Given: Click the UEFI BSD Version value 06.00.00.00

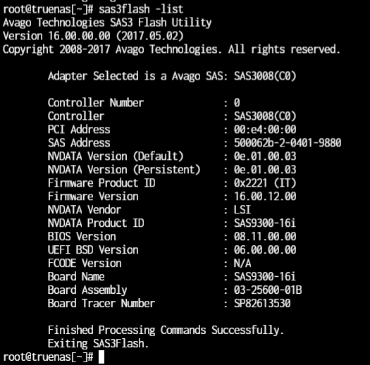Looking at the screenshot, I should (265, 250).
